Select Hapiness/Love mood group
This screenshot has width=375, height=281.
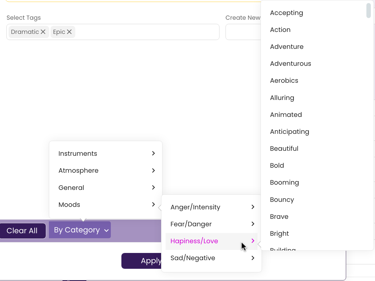coord(211,241)
